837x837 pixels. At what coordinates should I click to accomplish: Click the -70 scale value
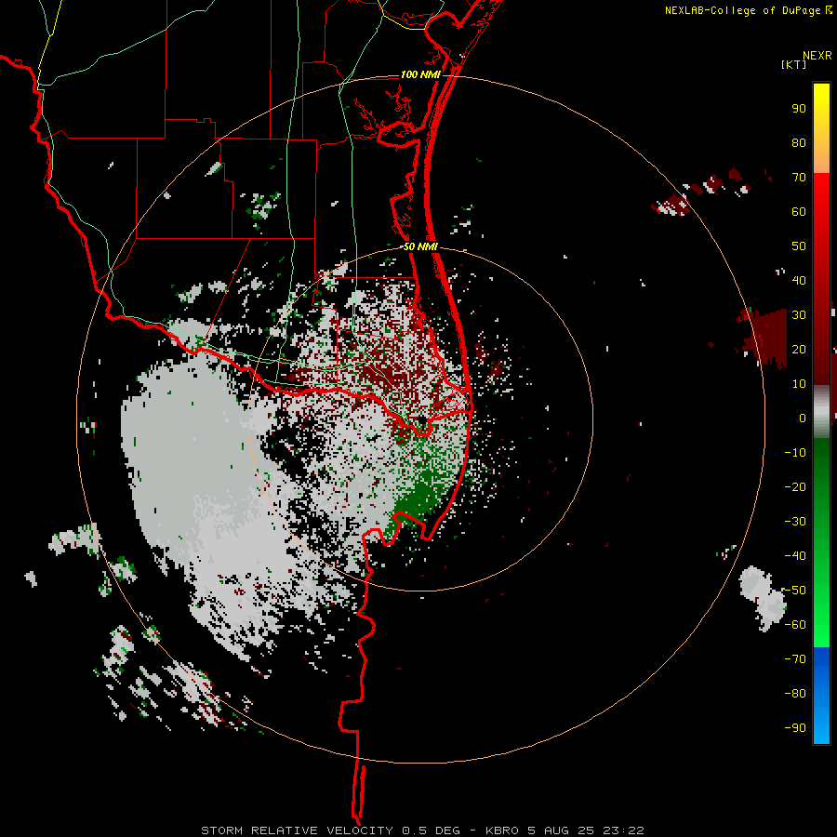coord(795,659)
